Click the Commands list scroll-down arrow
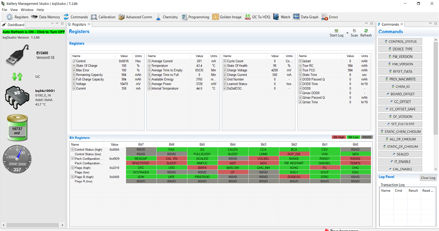 [x=435, y=169]
